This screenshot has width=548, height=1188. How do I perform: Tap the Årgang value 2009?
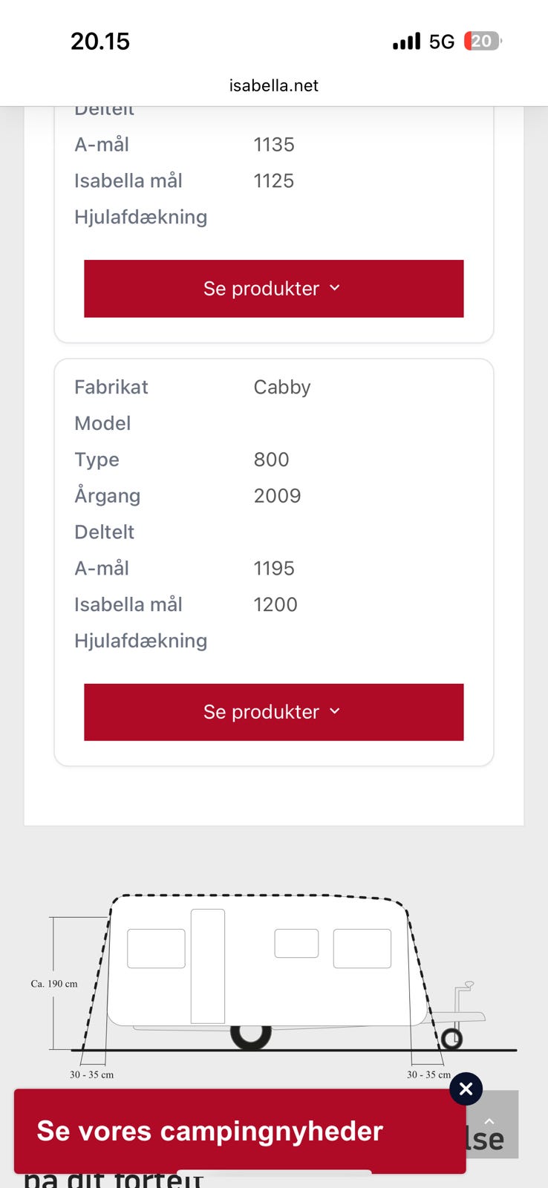pyautogui.click(x=277, y=496)
